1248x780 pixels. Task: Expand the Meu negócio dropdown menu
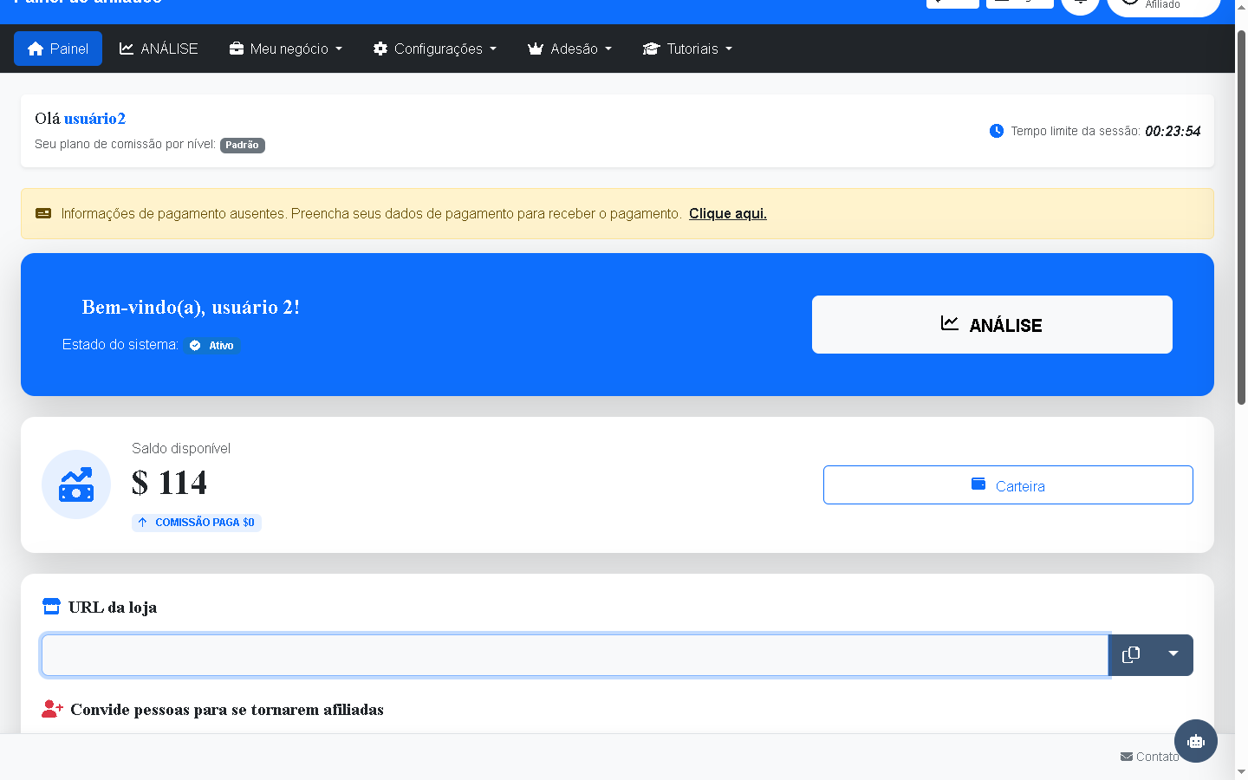click(x=286, y=49)
